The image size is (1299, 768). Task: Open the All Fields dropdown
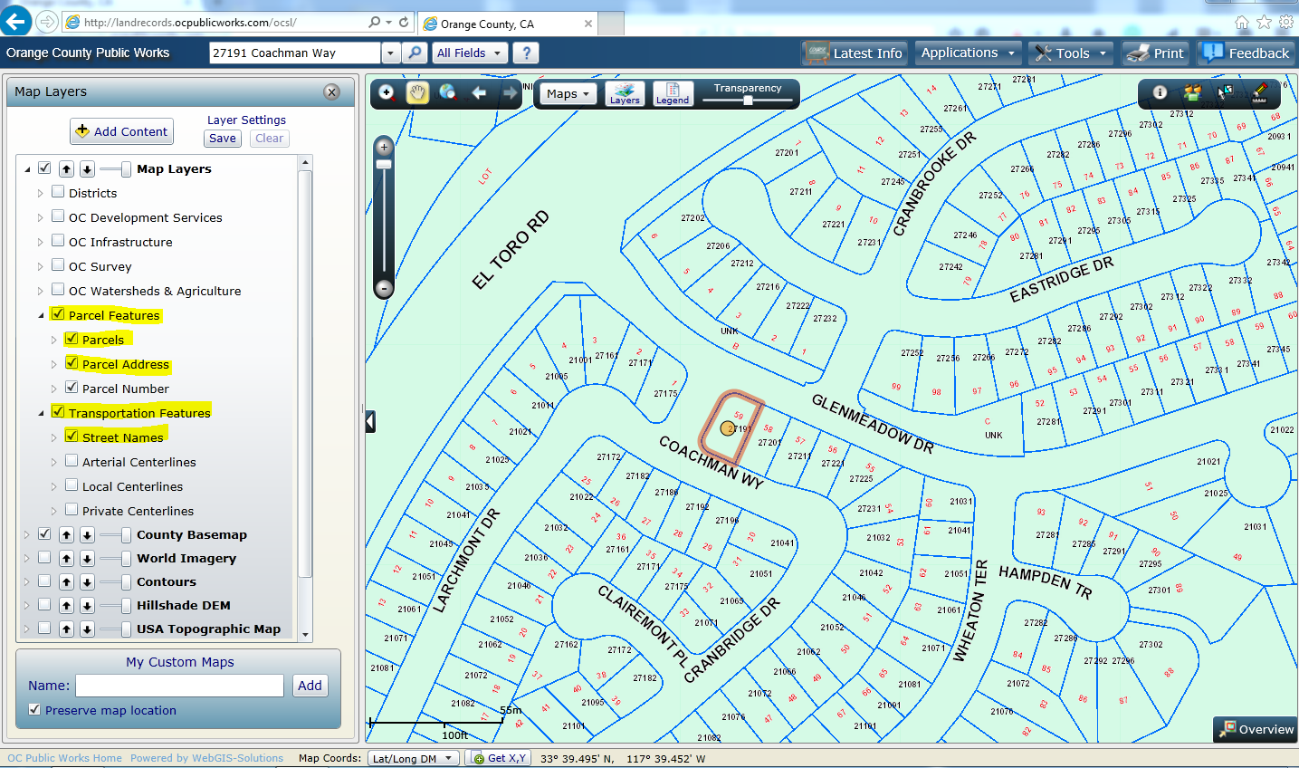click(469, 53)
